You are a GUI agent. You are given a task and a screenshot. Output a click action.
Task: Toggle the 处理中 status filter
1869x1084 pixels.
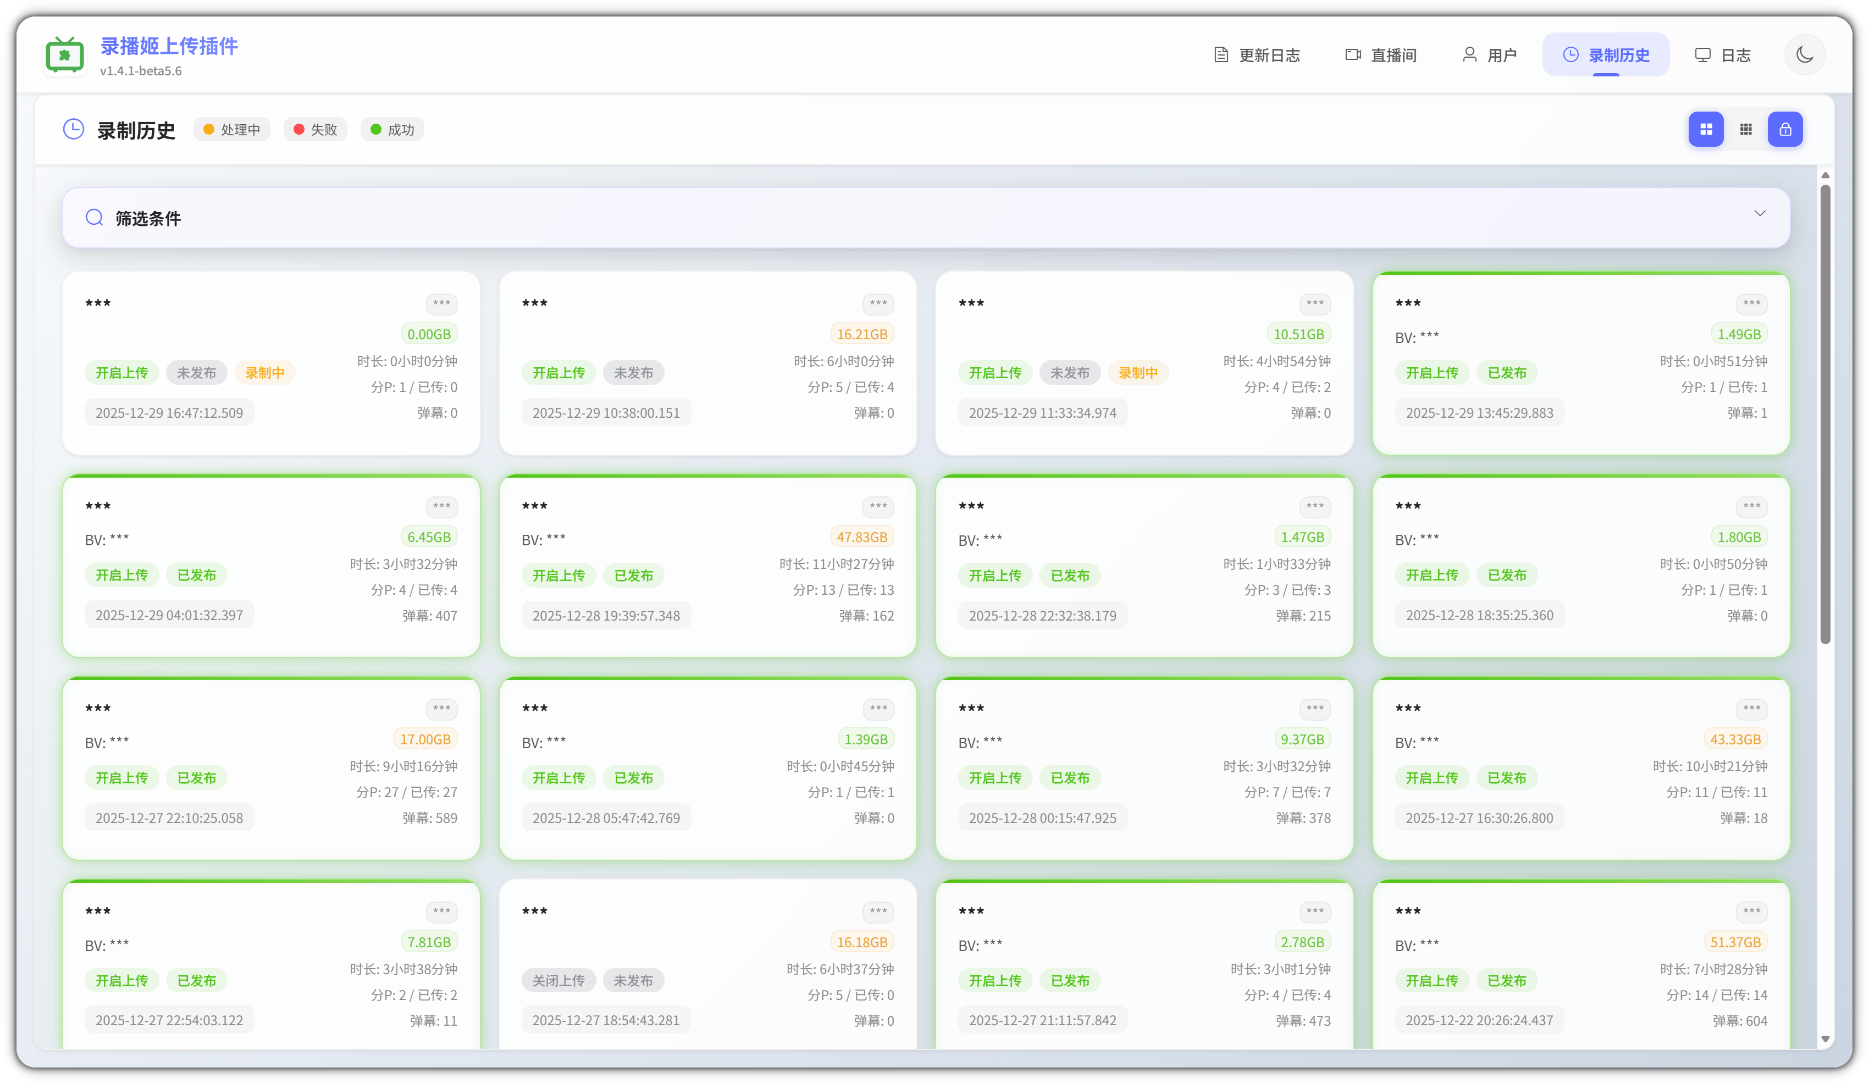tap(232, 130)
